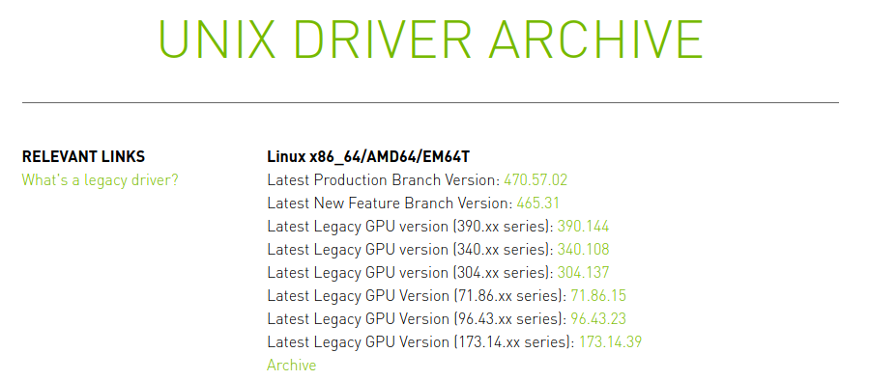Viewport: 869px width, 380px height.
Task: Open new feature branch version 465.31
Action: [x=538, y=204]
